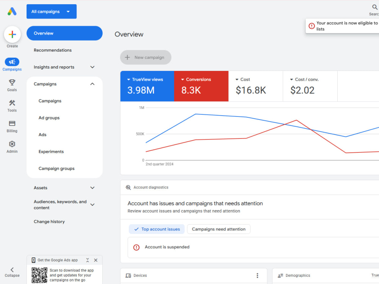Click the Scan to download the app text
This screenshot has height=284, width=379.
[x=72, y=275]
